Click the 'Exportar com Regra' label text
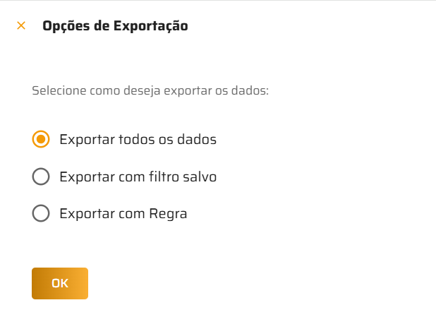Screen dimensions: 436x329 (123, 213)
